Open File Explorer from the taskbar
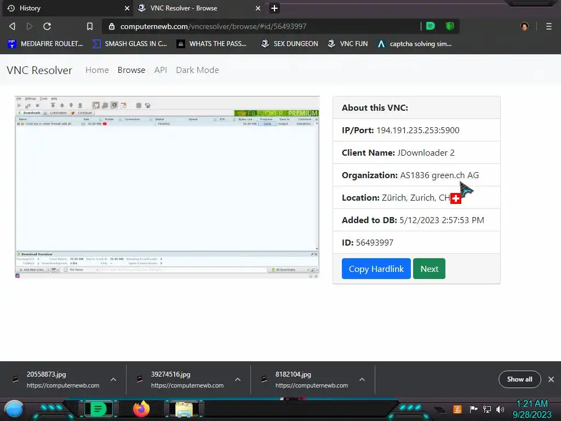 coord(184,409)
